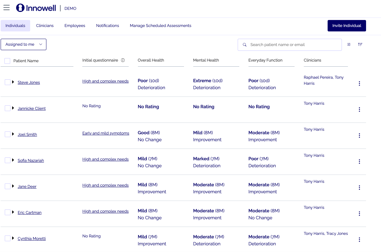The image size is (381, 252).
Task: Click Joel Smith's Good (8M) overall health
Action: [149, 133]
